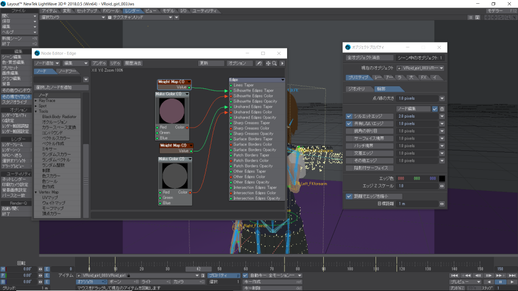The image size is (518, 291).
Task: Click the 更新 button in Node Editor
Action: point(211,64)
